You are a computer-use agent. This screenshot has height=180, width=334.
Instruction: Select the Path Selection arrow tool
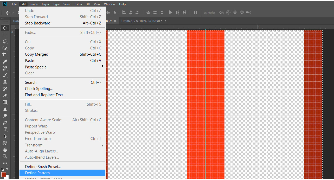coord(5,136)
